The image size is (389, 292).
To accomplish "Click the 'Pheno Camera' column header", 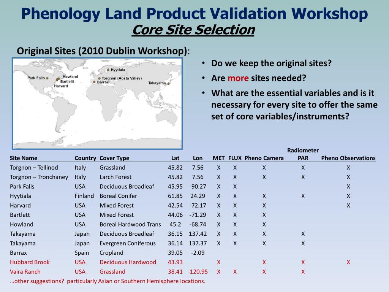I will pyautogui.click(x=264, y=158).
